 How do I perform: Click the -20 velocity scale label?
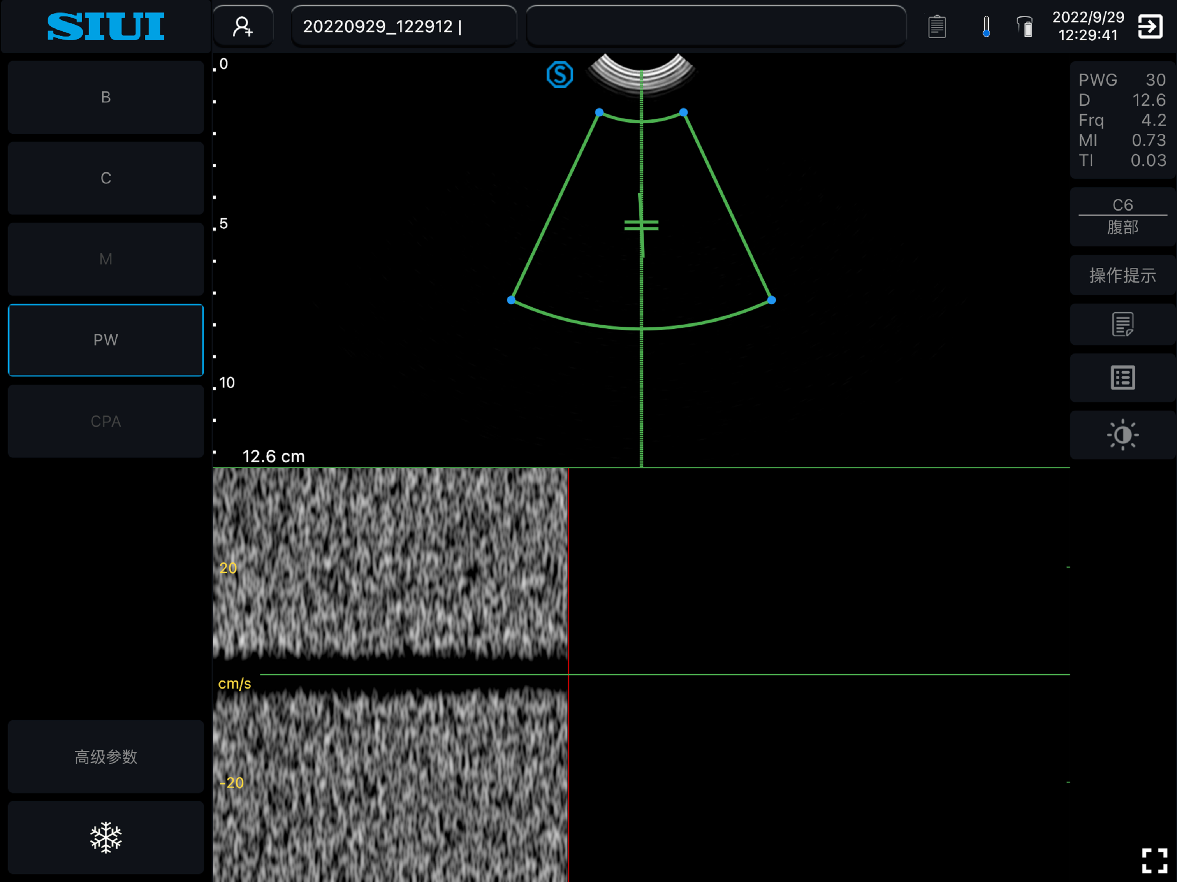[231, 783]
